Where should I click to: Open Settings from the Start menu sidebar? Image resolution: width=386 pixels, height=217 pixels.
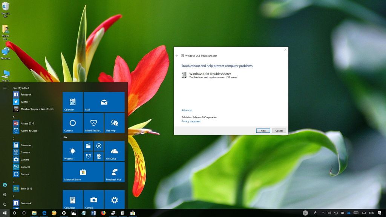[x=5, y=194]
